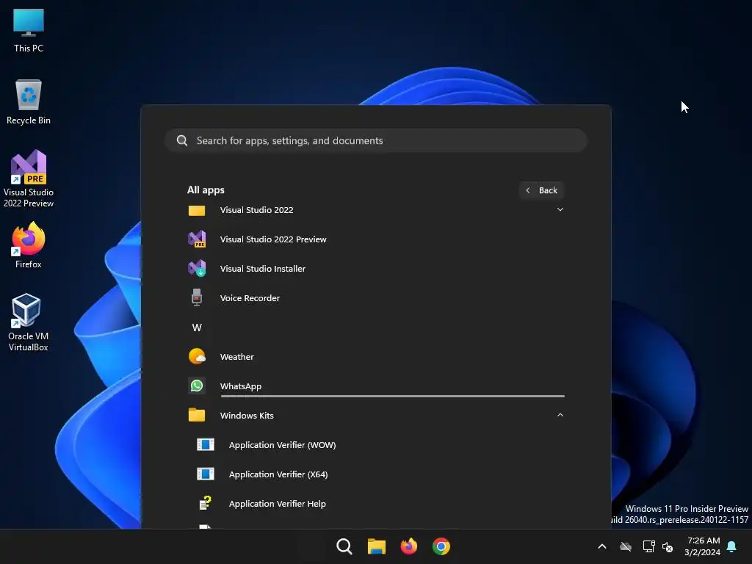Image resolution: width=752 pixels, height=564 pixels.
Task: Click the search magnifier icon in Start menu
Action: (182, 140)
